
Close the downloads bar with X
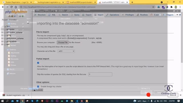click(x=180, y=95)
